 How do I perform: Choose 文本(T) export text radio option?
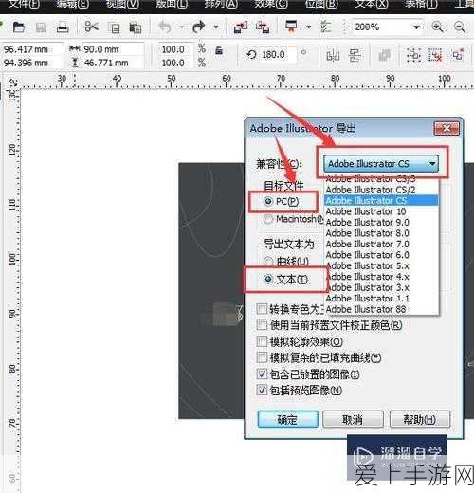(x=268, y=279)
